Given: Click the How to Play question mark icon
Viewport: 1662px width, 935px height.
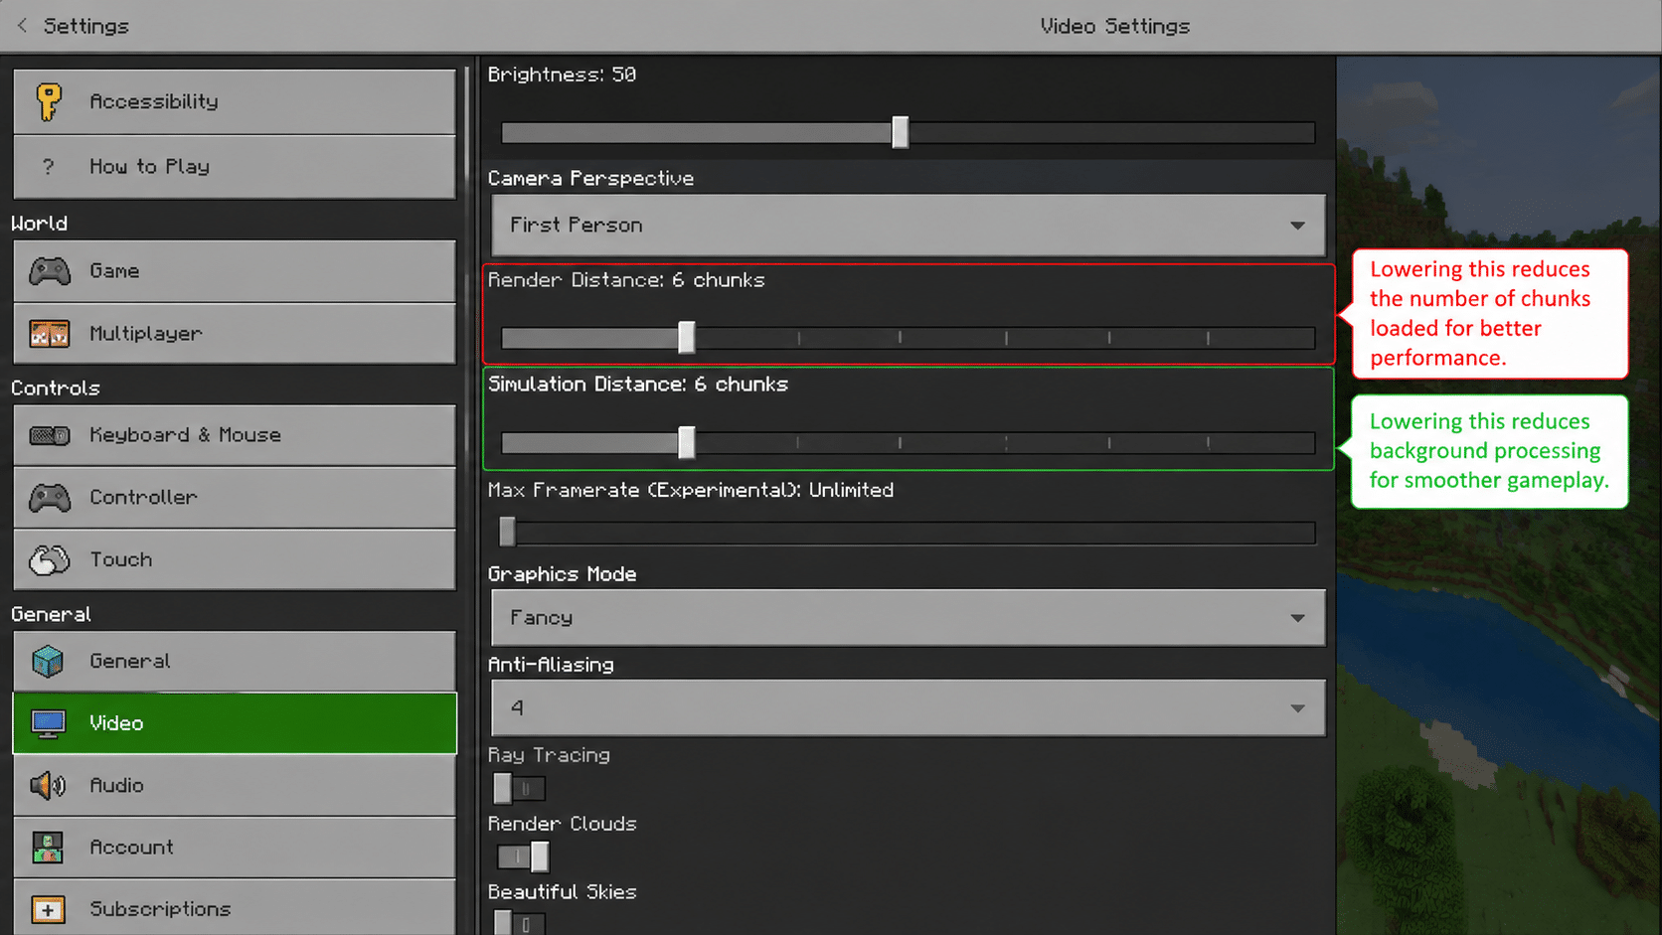Looking at the screenshot, I should pos(48,167).
